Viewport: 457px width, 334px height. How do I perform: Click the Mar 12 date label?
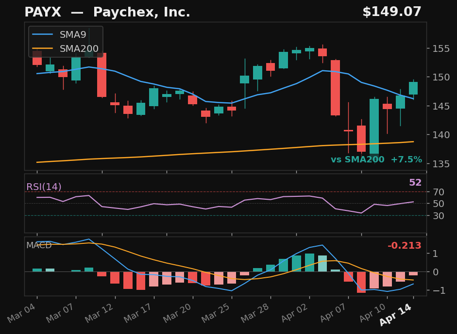tap(100, 313)
